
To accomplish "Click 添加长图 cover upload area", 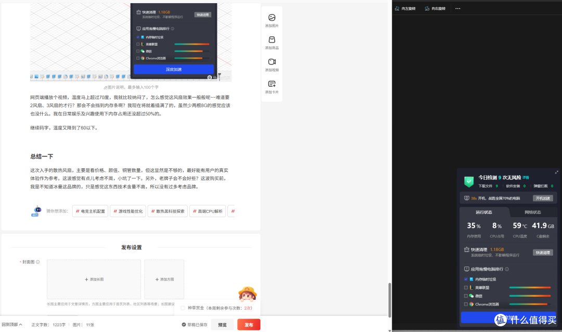I will [x=94, y=279].
